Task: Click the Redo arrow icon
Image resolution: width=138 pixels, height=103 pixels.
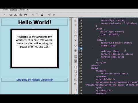Action: pos(54,15)
